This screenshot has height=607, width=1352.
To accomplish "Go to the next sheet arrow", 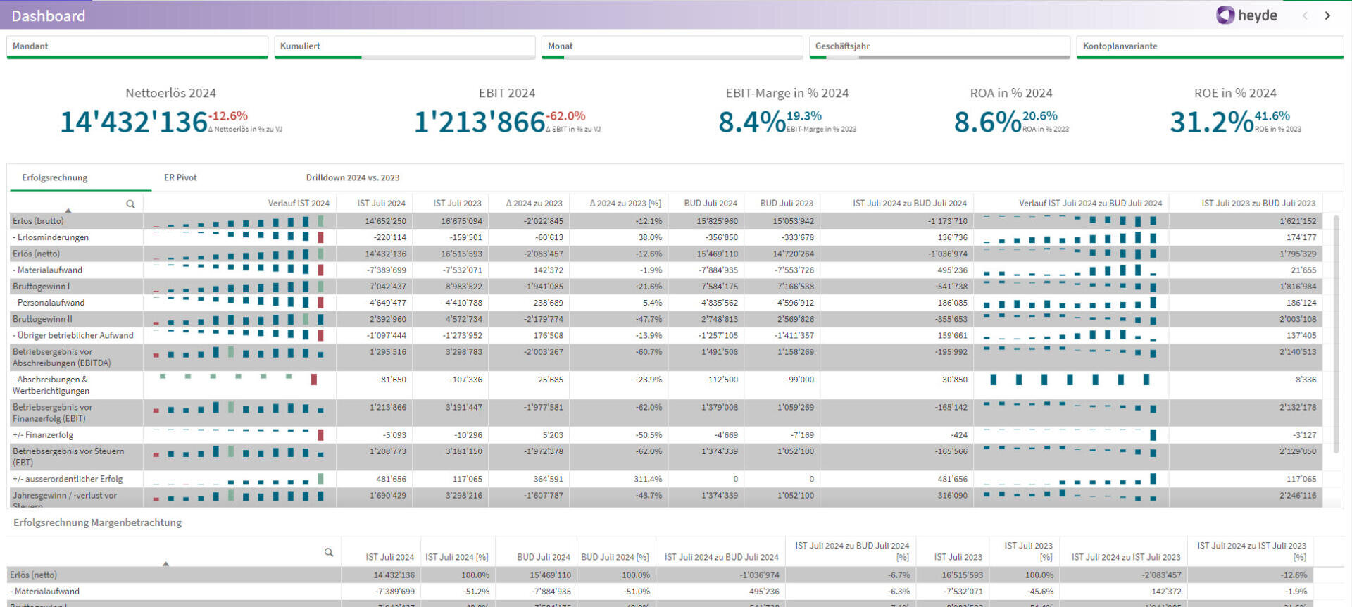I will (1327, 15).
